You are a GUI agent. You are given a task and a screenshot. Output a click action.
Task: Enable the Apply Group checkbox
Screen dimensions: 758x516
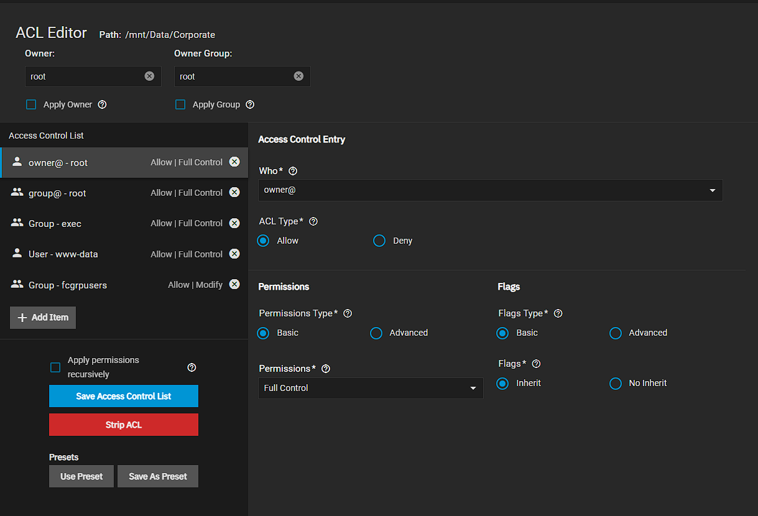[x=180, y=104]
